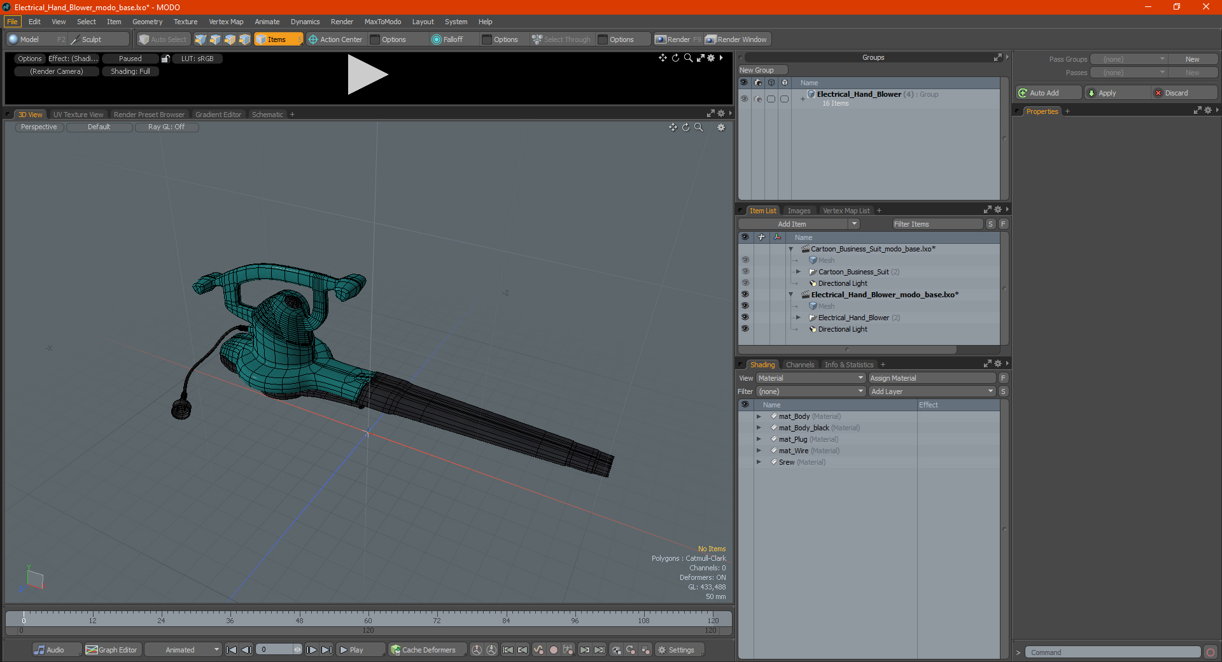1222x662 pixels.
Task: Open the shading View Material dropdown
Action: [811, 378]
